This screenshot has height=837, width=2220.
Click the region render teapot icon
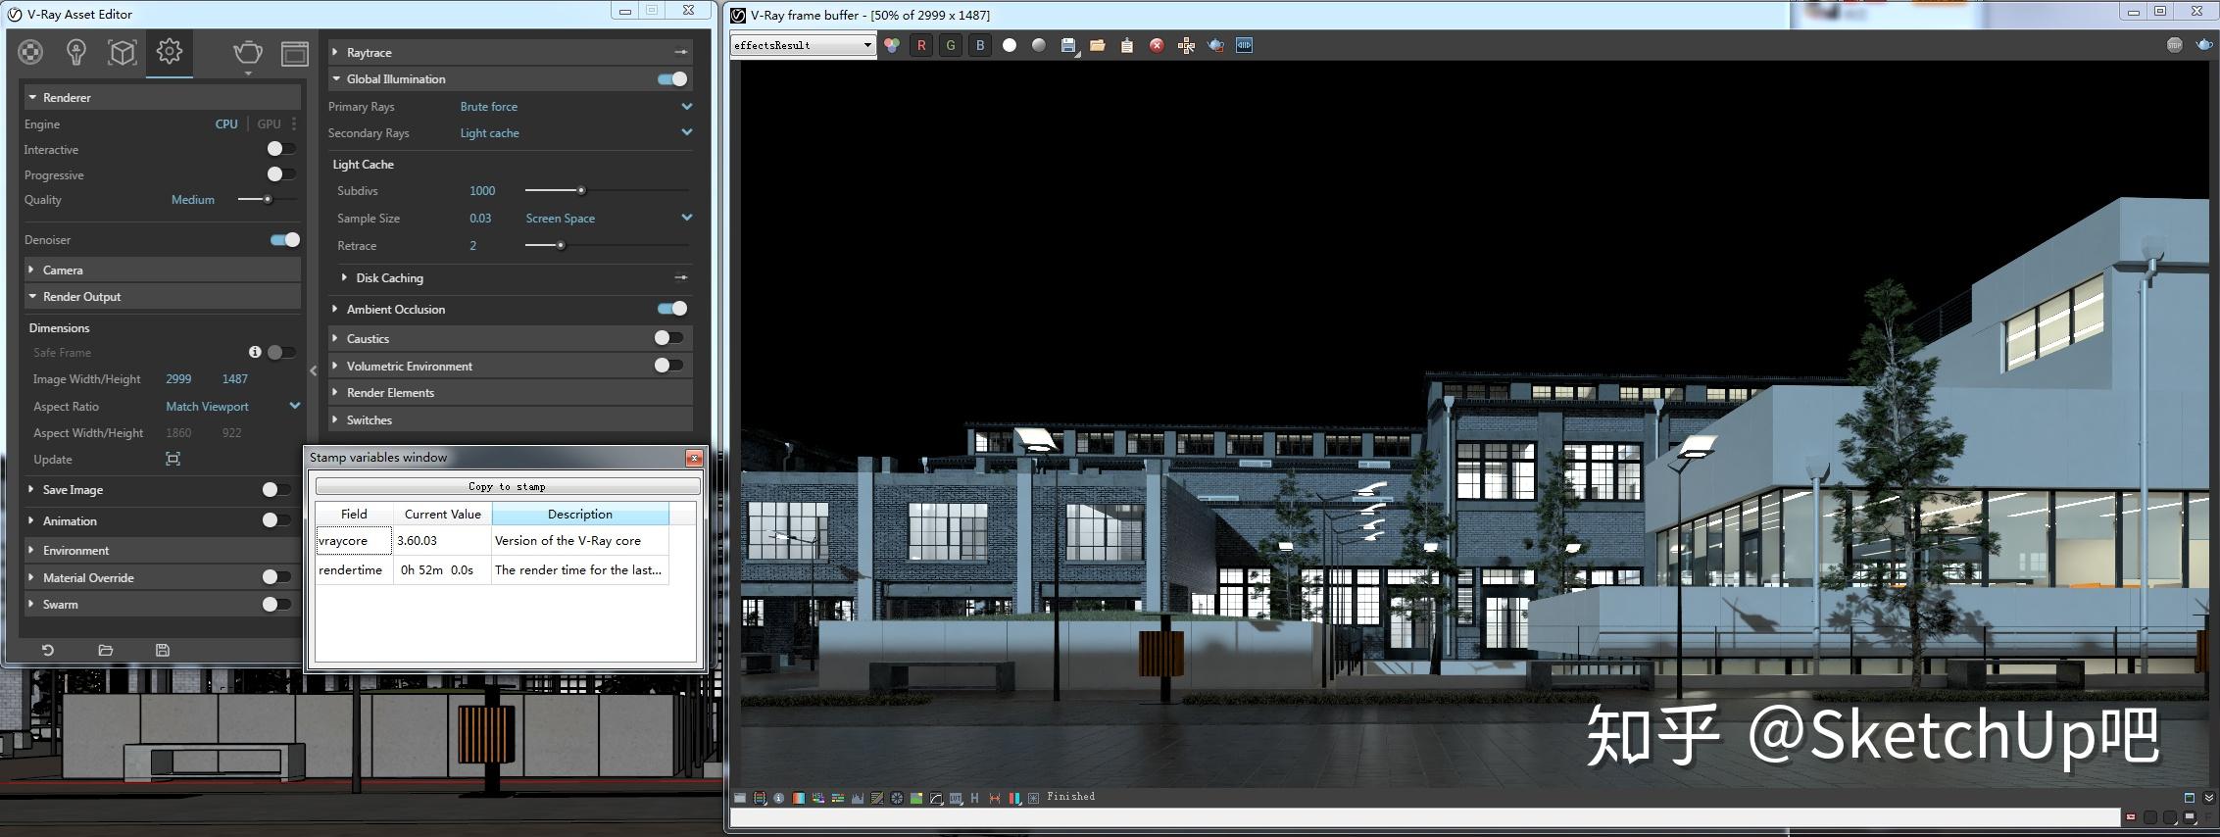point(1215,45)
